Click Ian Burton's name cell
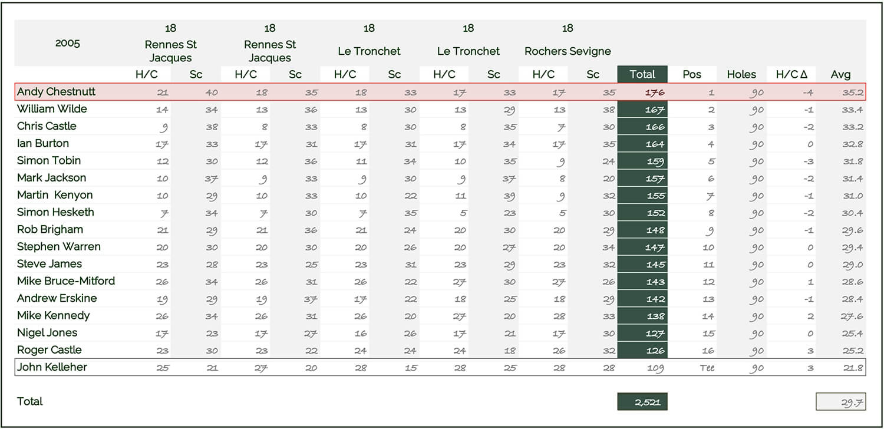This screenshot has width=884, height=429. [x=43, y=143]
